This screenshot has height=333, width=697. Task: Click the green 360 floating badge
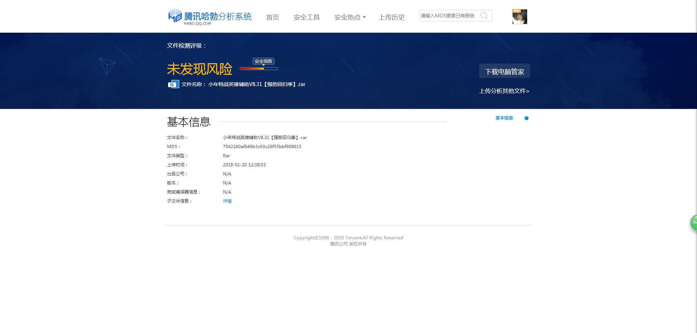point(693,223)
